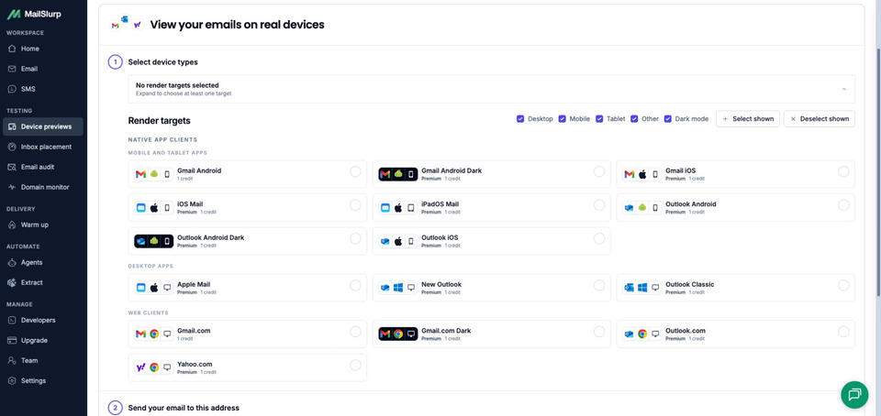Image resolution: width=881 pixels, height=416 pixels.
Task: Open Inbox placement in sidebar
Action: [43, 147]
